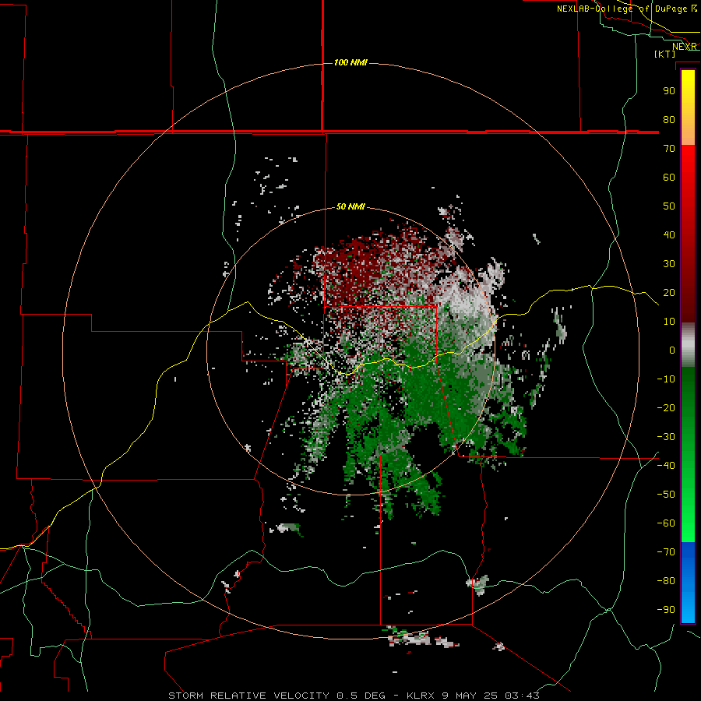The width and height of the screenshot is (701, 701).
Task: Select the "10" value on velocity scale
Action: pyautogui.click(x=669, y=322)
